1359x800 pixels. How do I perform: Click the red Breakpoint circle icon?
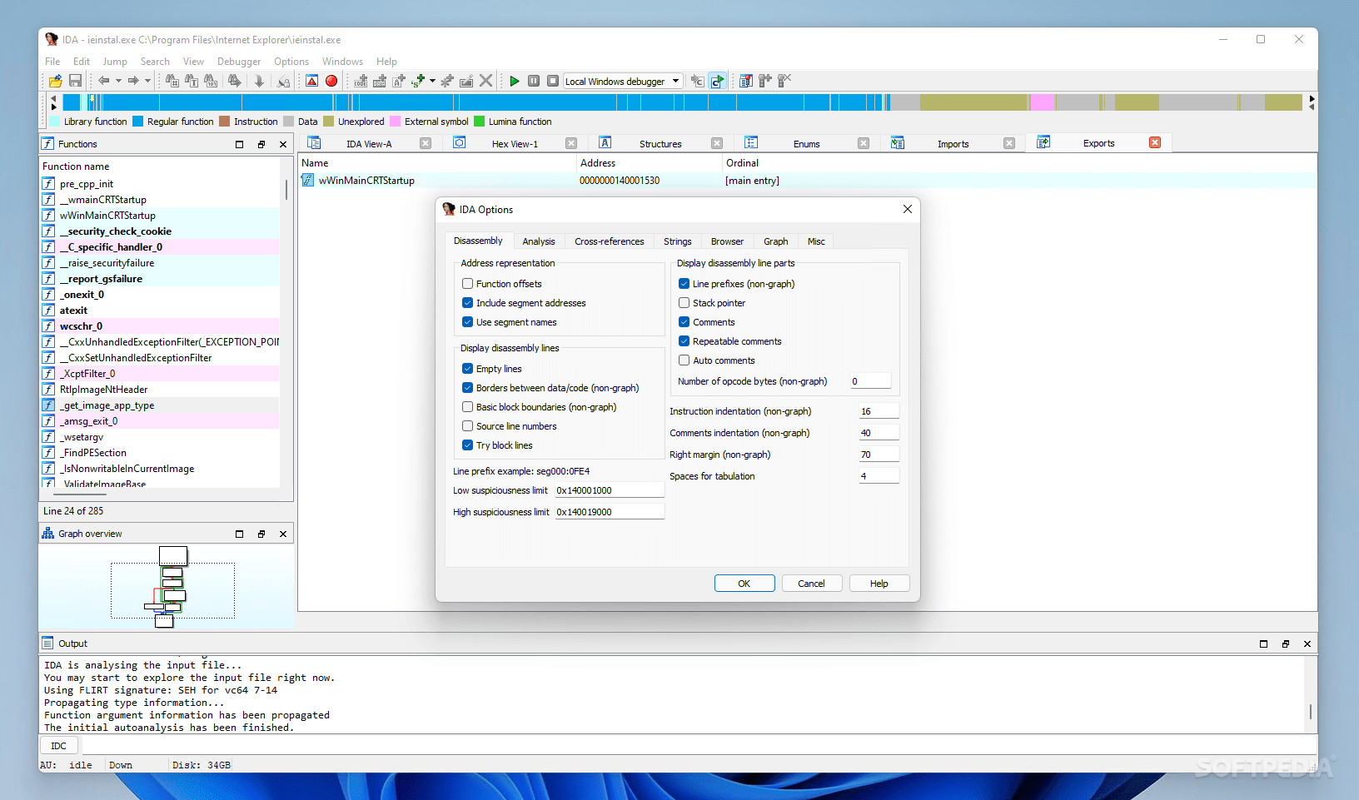(331, 81)
